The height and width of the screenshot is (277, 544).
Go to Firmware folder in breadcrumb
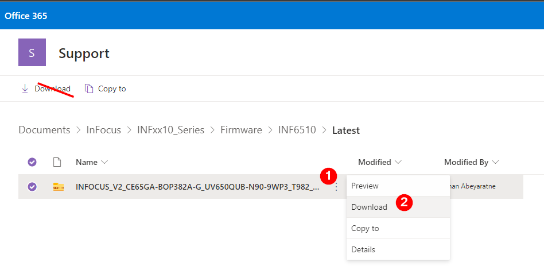click(x=241, y=130)
